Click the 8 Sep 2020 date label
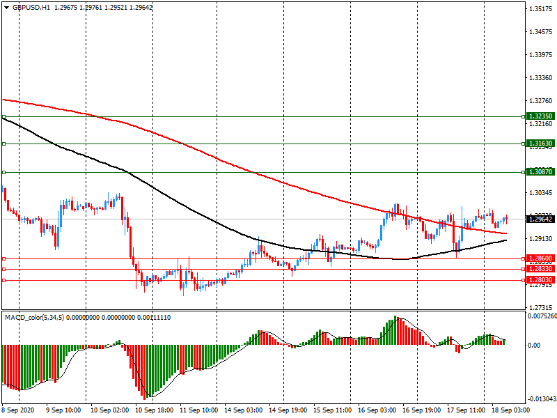 click(18, 410)
